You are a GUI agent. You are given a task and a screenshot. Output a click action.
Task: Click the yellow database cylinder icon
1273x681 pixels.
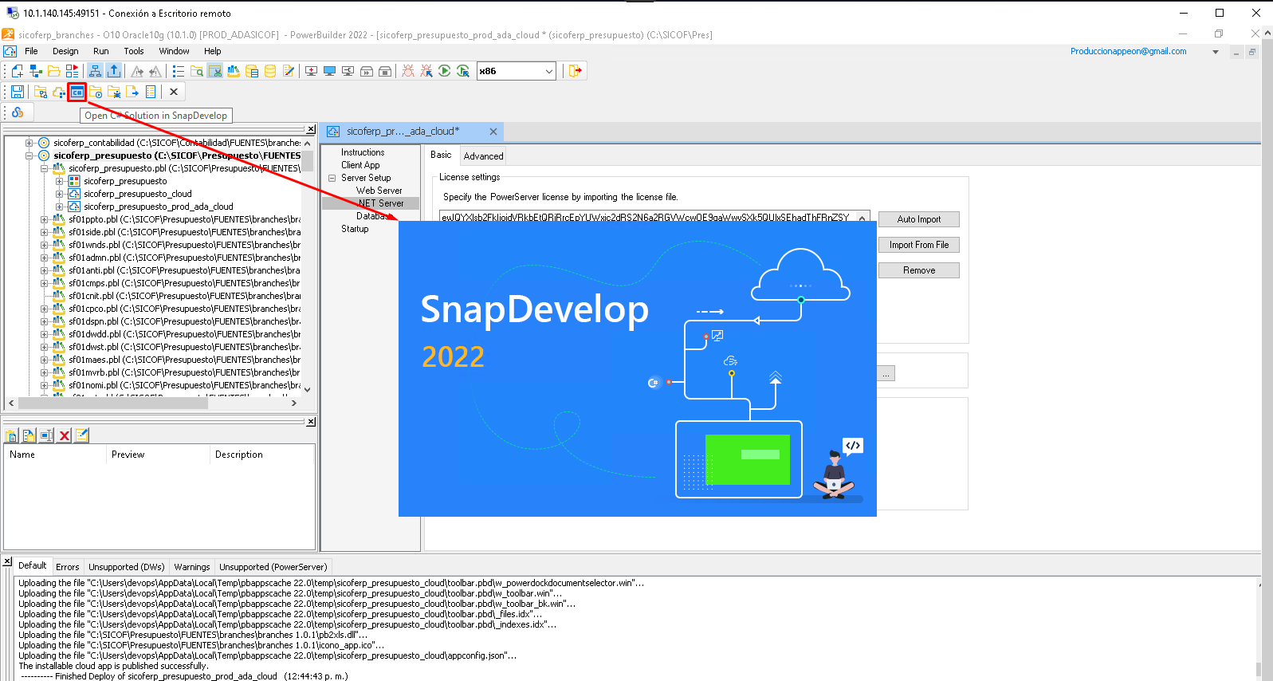tap(270, 71)
